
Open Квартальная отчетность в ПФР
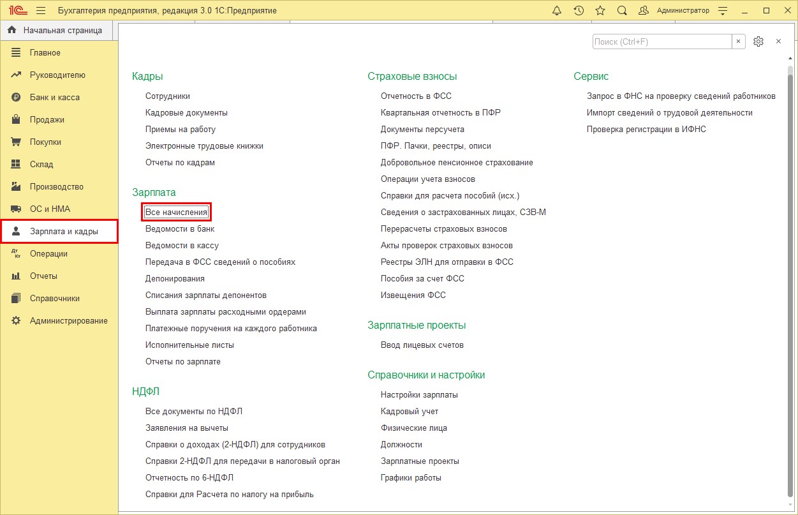point(441,113)
